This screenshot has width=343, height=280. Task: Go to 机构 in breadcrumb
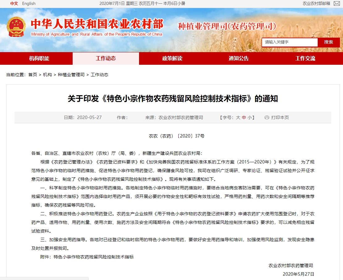[48, 75]
